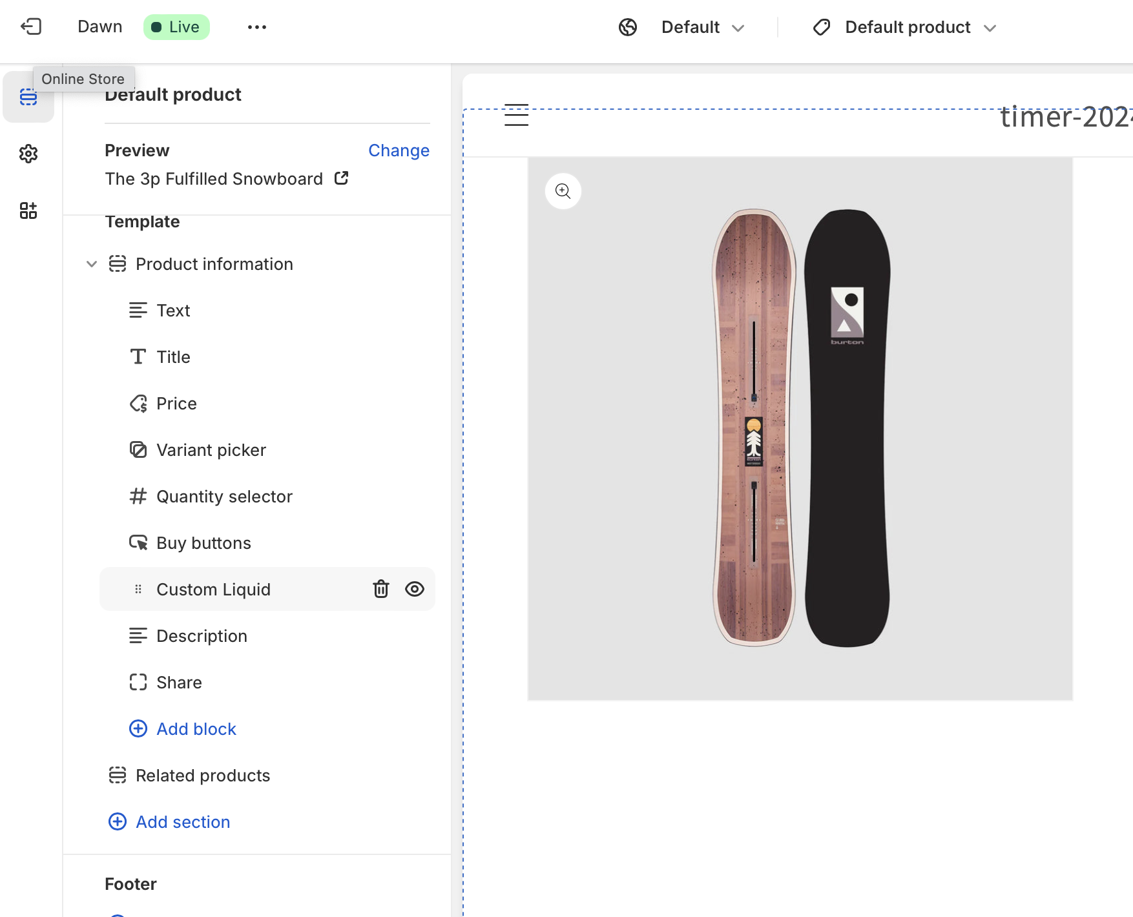Click the exit editor icon
1133x917 pixels.
pyautogui.click(x=31, y=26)
